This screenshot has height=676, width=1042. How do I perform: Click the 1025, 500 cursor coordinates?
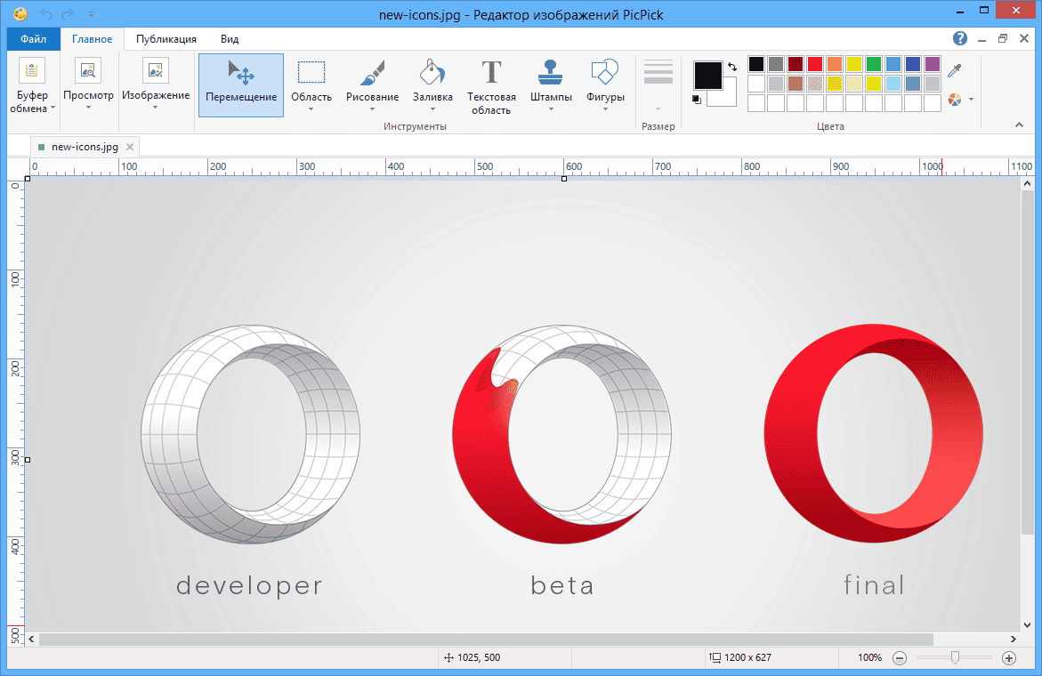(479, 657)
